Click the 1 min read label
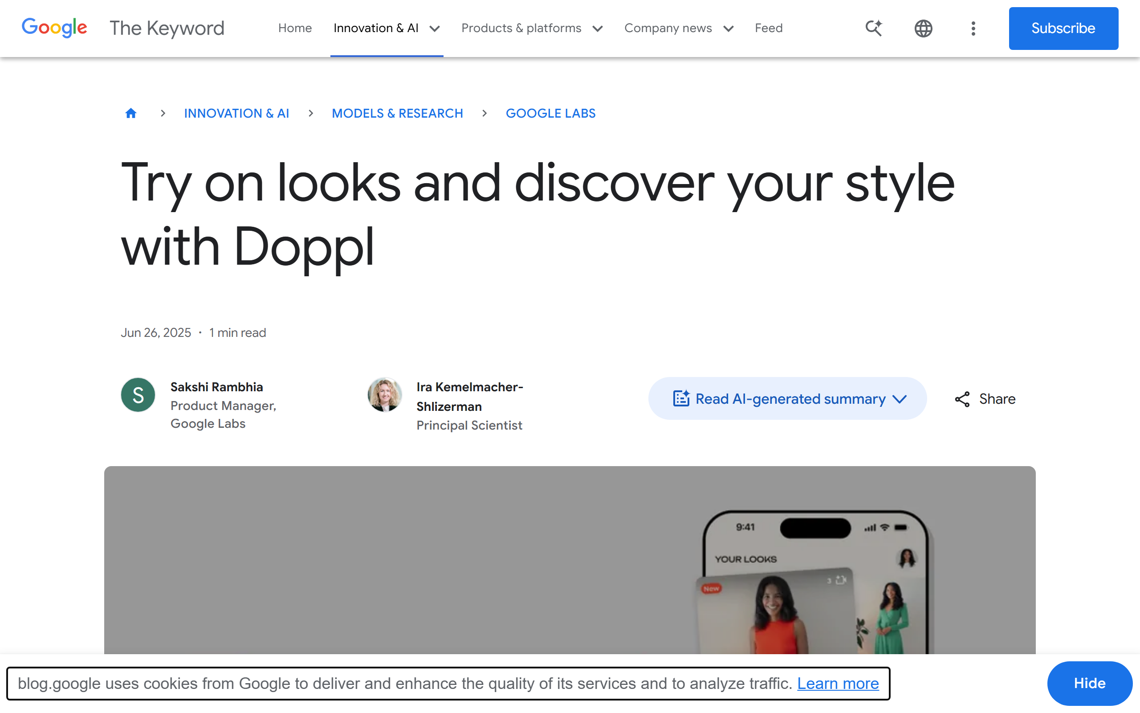This screenshot has height=713, width=1140. click(x=237, y=332)
